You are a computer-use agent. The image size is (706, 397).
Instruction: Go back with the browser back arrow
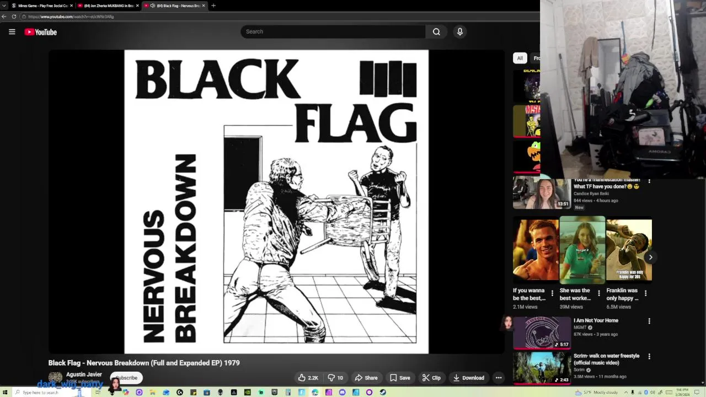tap(4, 17)
